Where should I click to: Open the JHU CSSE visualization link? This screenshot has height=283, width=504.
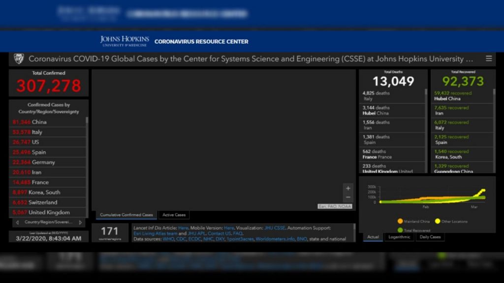(275, 228)
